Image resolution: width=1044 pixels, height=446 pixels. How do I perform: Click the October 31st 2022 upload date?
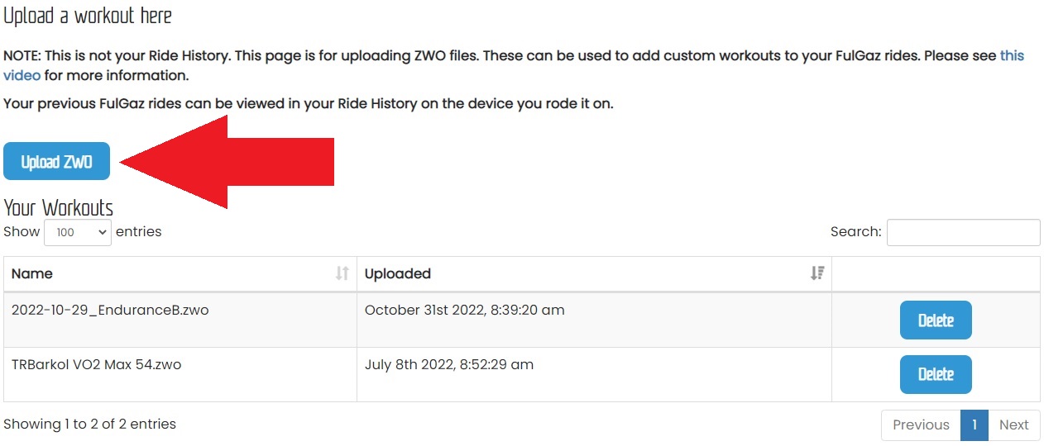[464, 311]
